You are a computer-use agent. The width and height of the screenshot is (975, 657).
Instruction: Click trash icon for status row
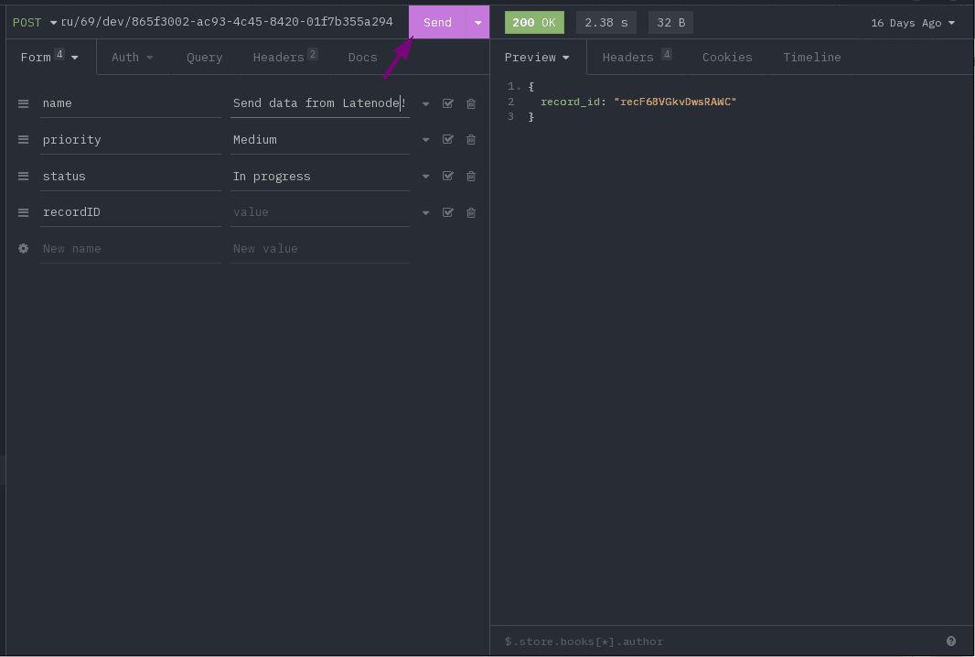(471, 177)
